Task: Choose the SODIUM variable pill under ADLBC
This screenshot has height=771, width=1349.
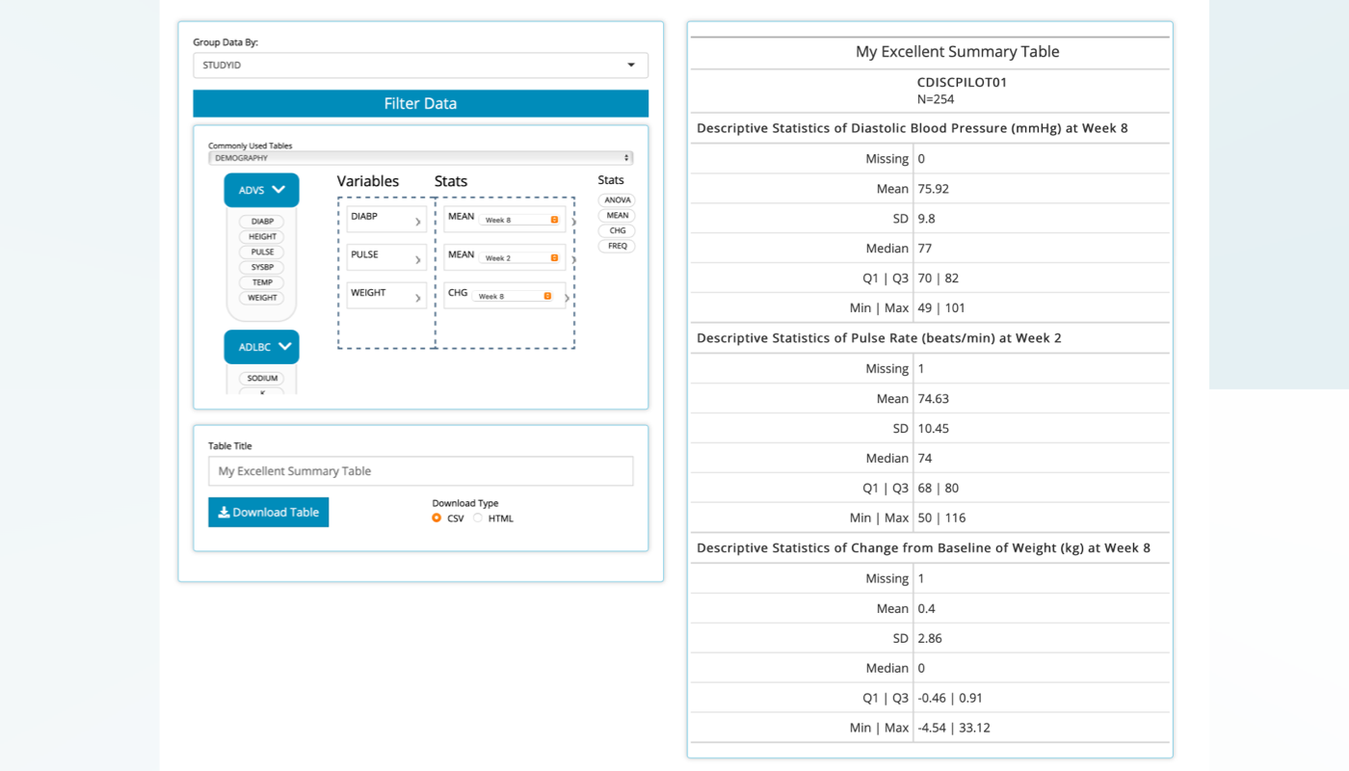Action: tap(262, 379)
